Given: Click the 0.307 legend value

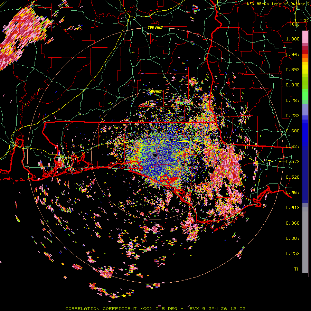Looking at the screenshot, I should pyautogui.click(x=293, y=238).
